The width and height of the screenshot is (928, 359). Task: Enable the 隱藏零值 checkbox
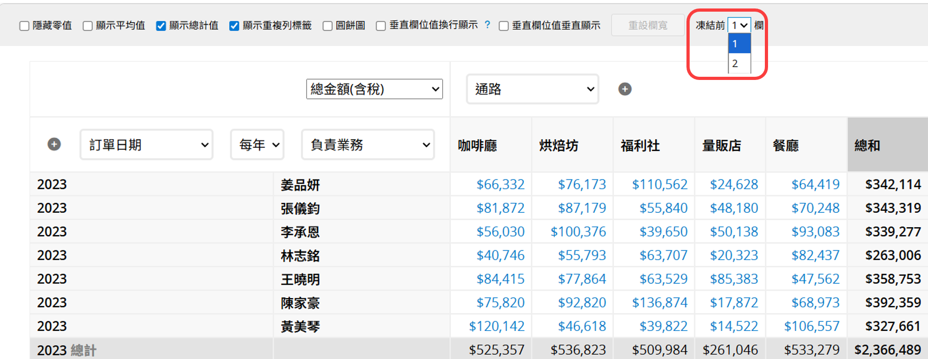pos(24,26)
